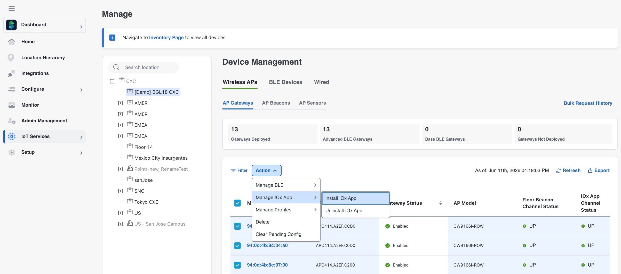This screenshot has height=274, width=621.
Task: Click the Tokyo CXC location icon
Action: pyautogui.click(x=130, y=201)
